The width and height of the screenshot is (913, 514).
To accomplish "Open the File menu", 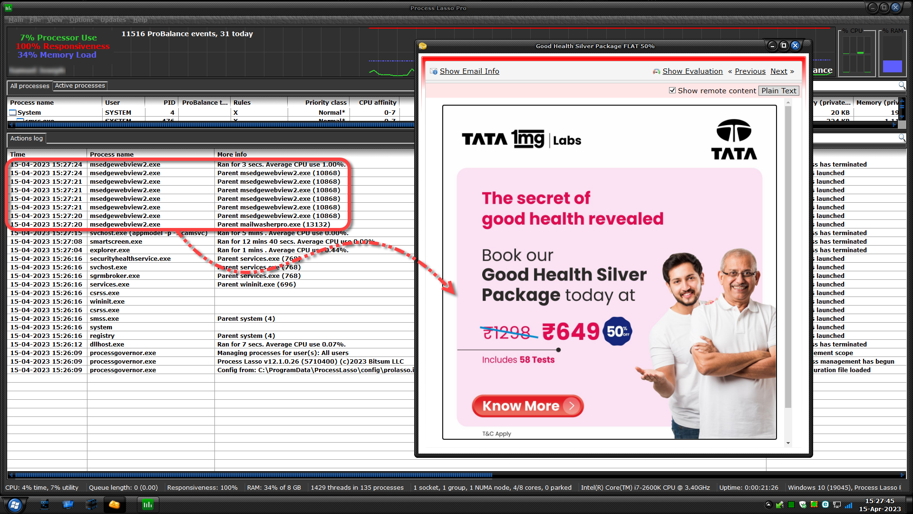I will pyautogui.click(x=35, y=20).
